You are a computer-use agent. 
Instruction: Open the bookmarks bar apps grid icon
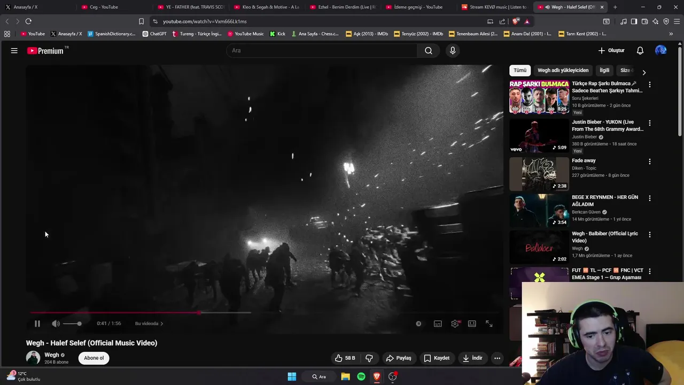click(7, 34)
